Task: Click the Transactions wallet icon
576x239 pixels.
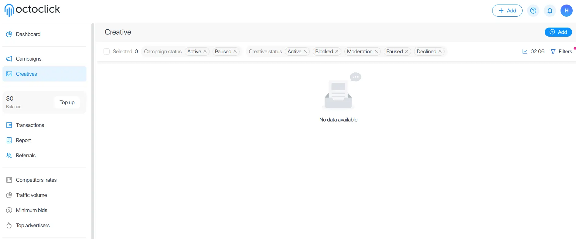Action: point(9,125)
